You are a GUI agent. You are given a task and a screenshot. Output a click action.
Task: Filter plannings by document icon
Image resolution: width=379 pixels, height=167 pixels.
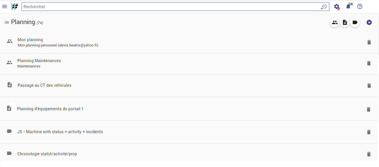[345, 22]
